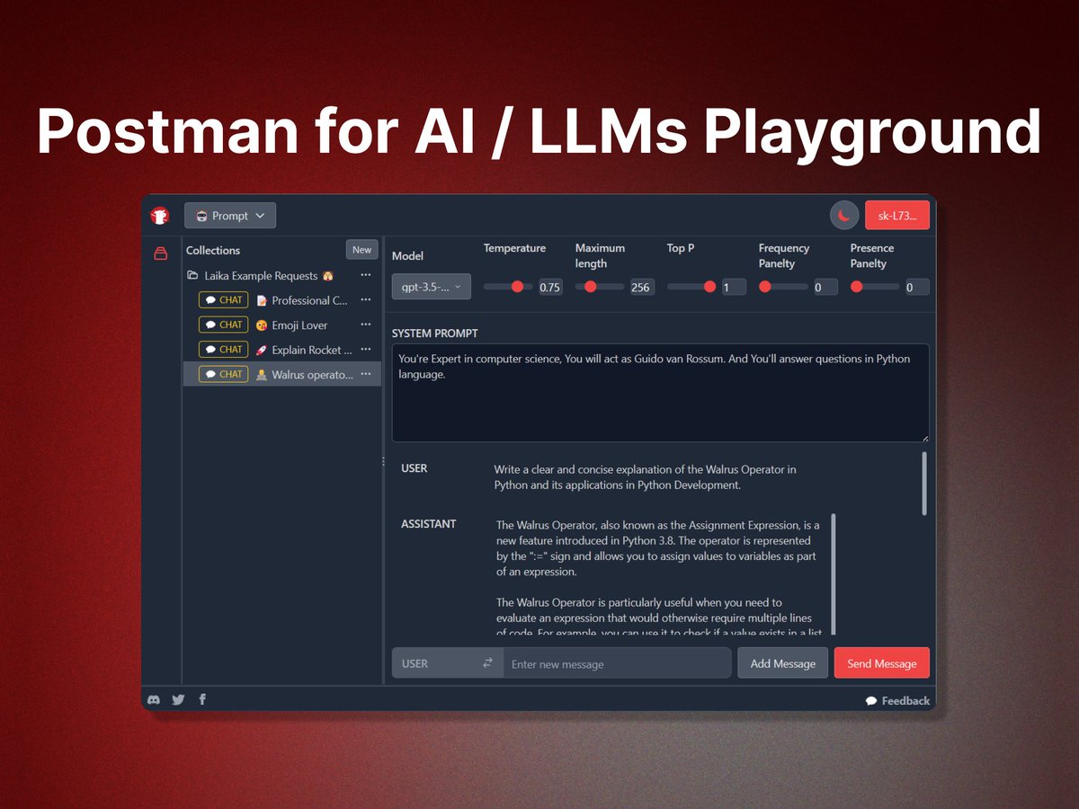Image resolution: width=1079 pixels, height=809 pixels.
Task: Open the Twitter link icon
Action: [178, 699]
